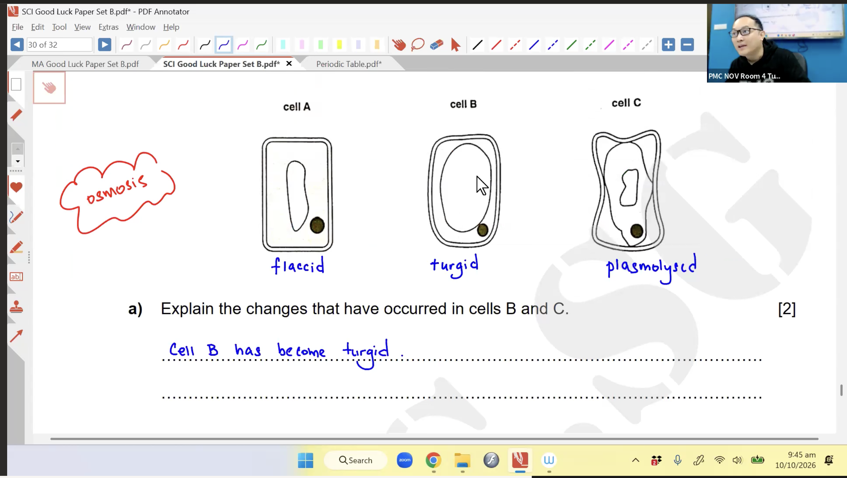Select the red arrow tool in sidebar

[x=16, y=336]
